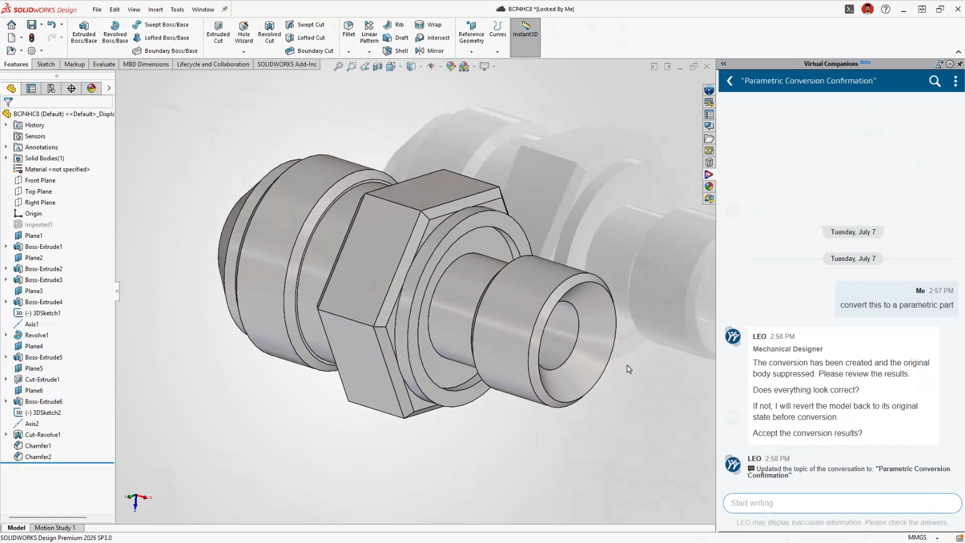Collapse the Virtual Companions panel
The image size is (965, 543).
(724, 64)
